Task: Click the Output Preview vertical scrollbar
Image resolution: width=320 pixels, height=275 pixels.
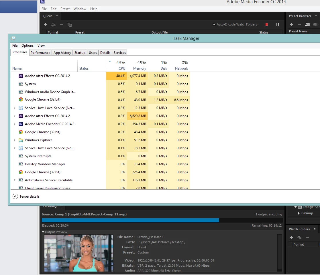Action: pyautogui.click(x=280, y=253)
